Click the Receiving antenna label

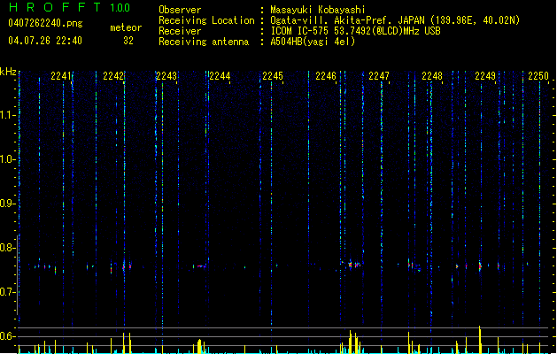204,42
